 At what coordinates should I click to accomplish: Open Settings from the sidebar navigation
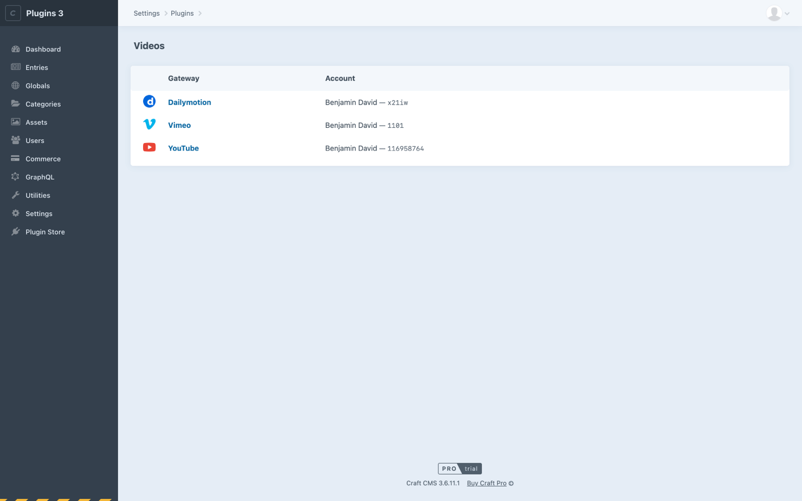[x=39, y=214]
